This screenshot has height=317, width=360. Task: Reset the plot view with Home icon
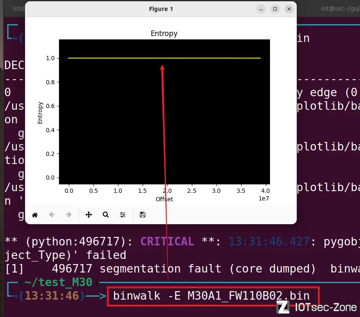(x=35, y=215)
